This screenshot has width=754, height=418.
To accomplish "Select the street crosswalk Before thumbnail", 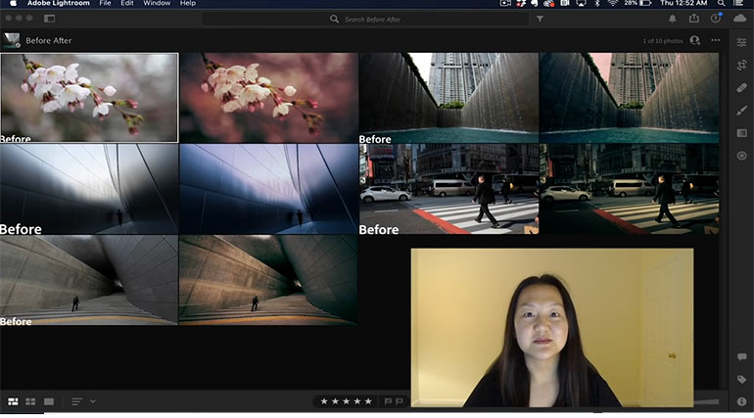I will (448, 189).
